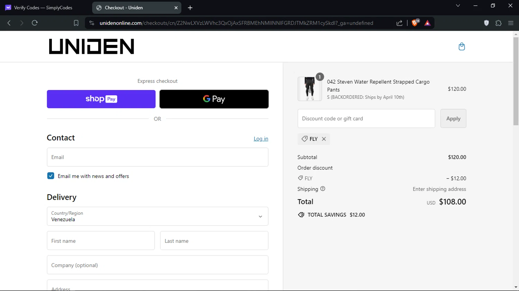519x291 pixels.
Task: Click the browser address bar URL
Action: point(236,23)
